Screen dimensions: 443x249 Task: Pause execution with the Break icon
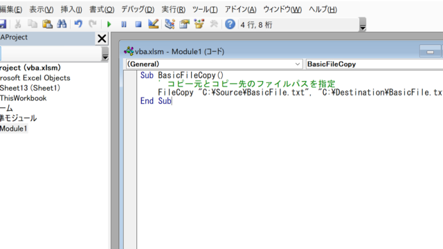(124, 25)
